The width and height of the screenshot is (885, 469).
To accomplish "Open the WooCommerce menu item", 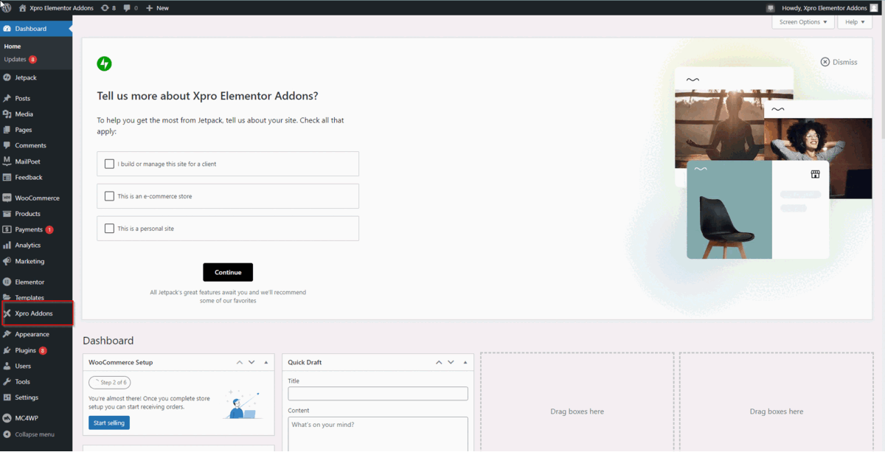I will (37, 198).
